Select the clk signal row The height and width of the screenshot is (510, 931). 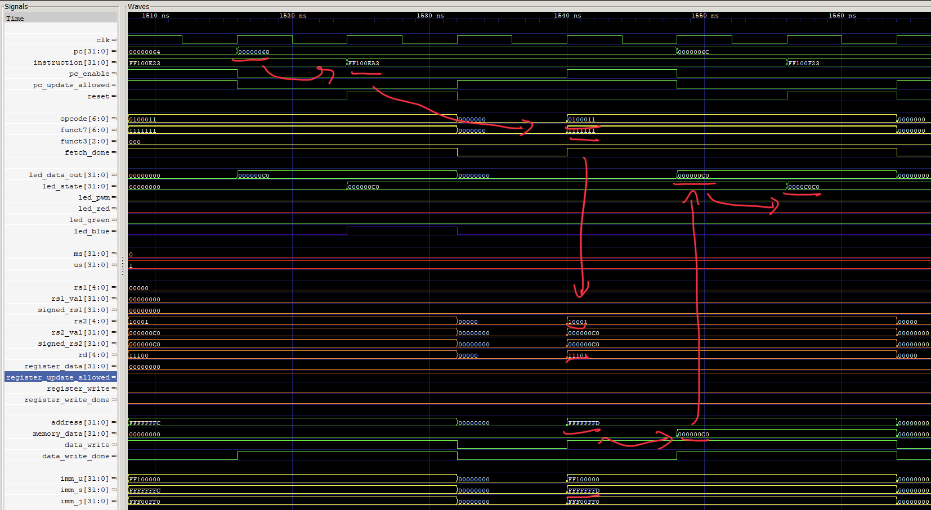61,40
